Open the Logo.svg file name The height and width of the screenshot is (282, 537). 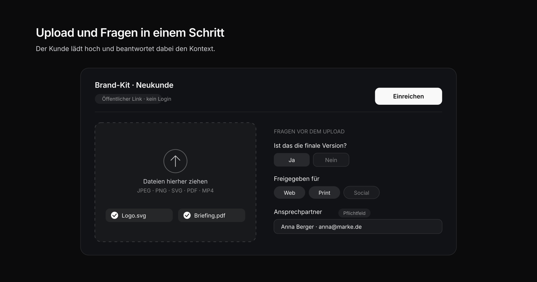coord(134,215)
